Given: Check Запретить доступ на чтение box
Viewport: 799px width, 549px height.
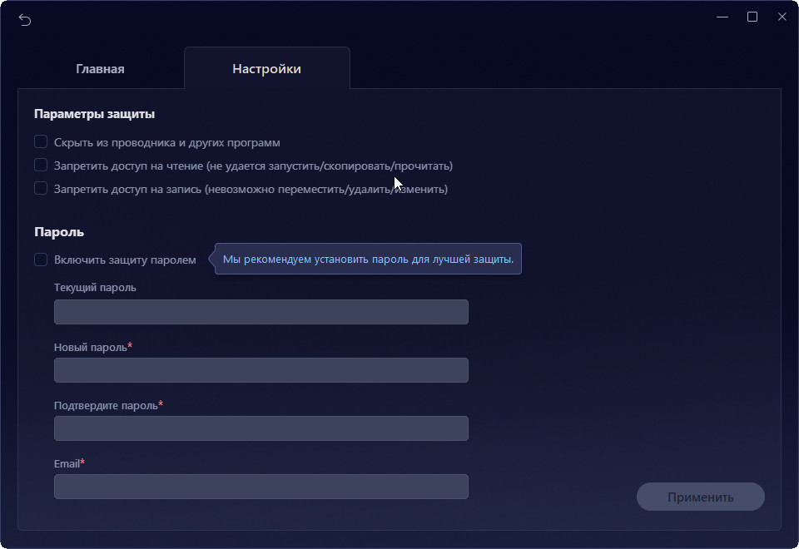Looking at the screenshot, I should (x=41, y=166).
